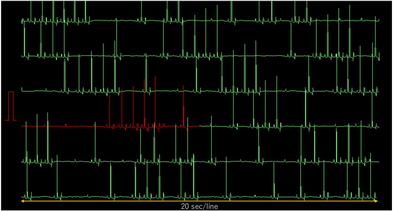Image resolution: width=393 pixels, height=211 pixels.
Task: Select the fifth green trace line
Action: (203, 162)
